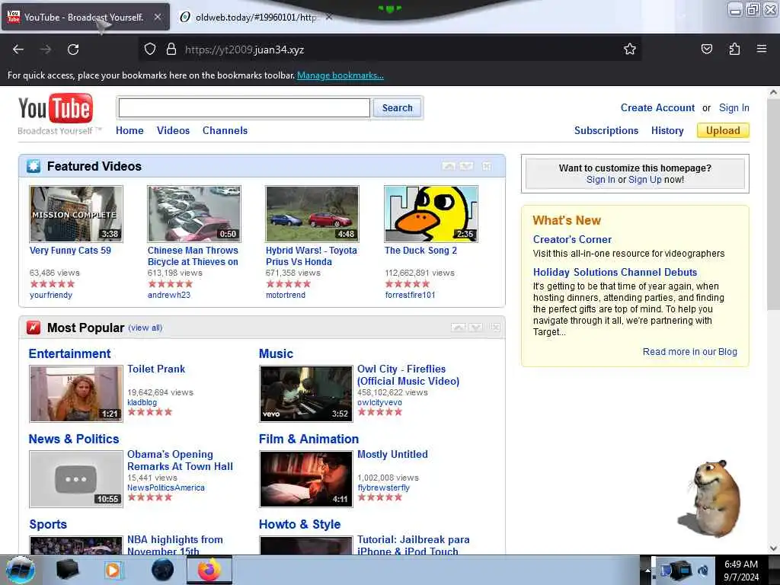Click Create Account link

tap(657, 107)
